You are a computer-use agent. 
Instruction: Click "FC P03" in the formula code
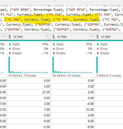point(62,20)
